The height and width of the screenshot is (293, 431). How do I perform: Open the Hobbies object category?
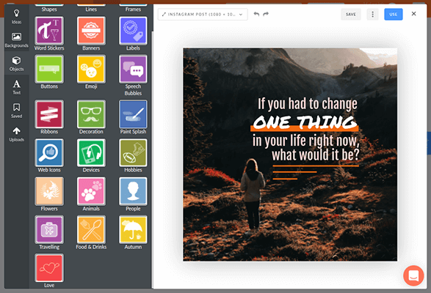[133, 153]
